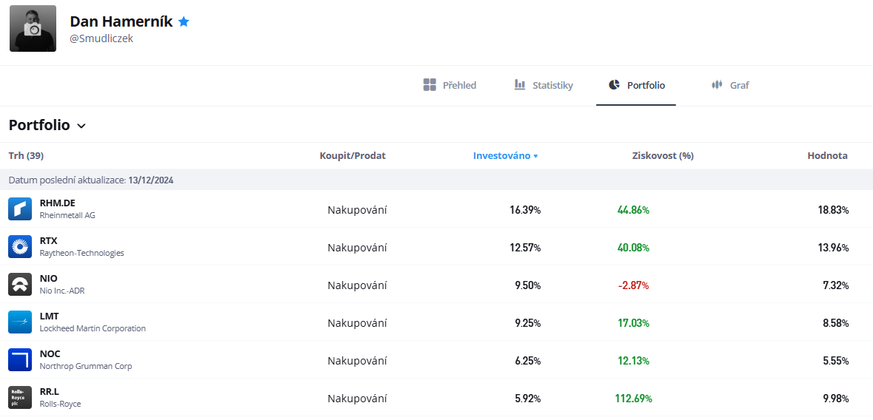Click the Koupit/Prodat column header

click(x=352, y=156)
